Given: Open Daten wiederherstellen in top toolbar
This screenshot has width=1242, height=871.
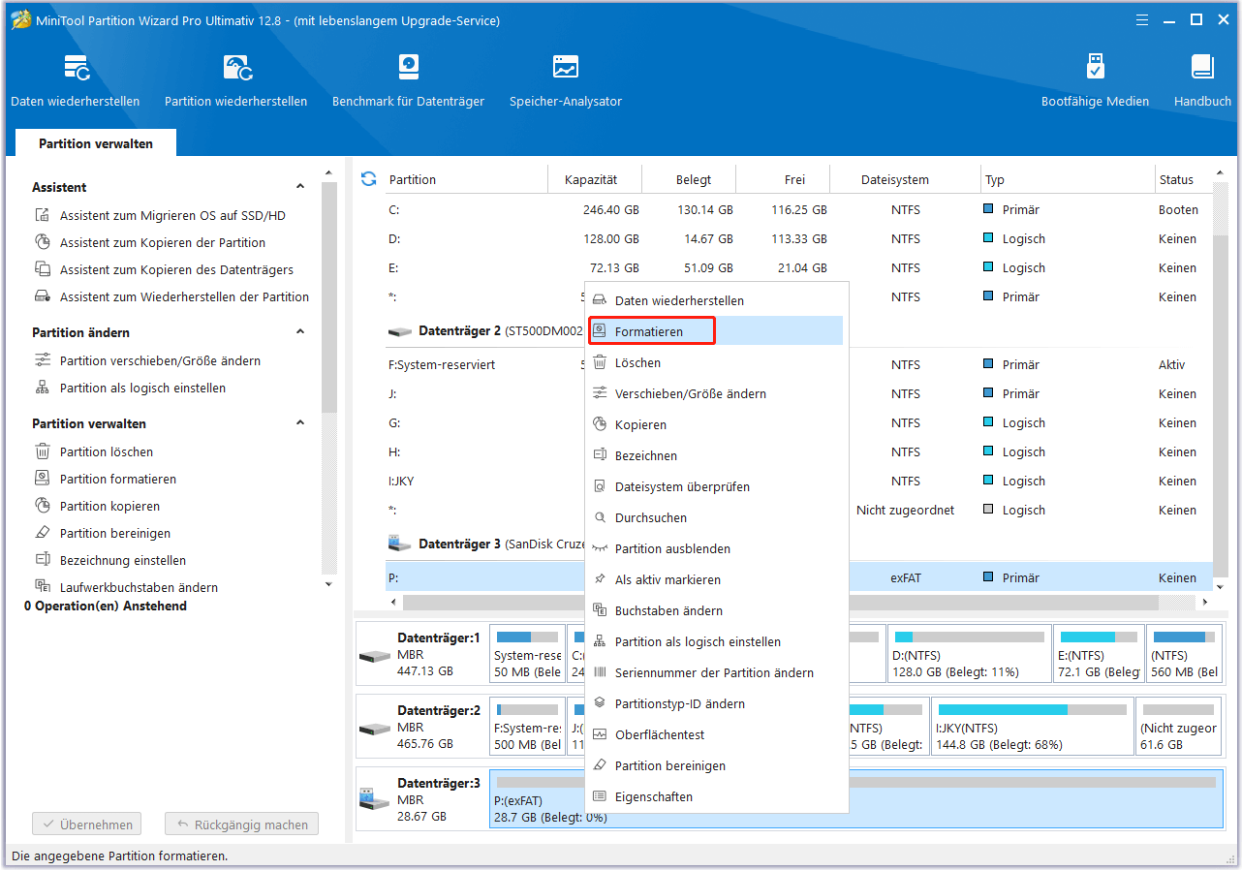Looking at the screenshot, I should click(76, 81).
